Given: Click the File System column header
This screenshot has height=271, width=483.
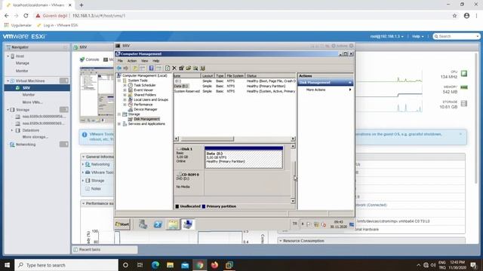Looking at the screenshot, I should coord(235,75).
